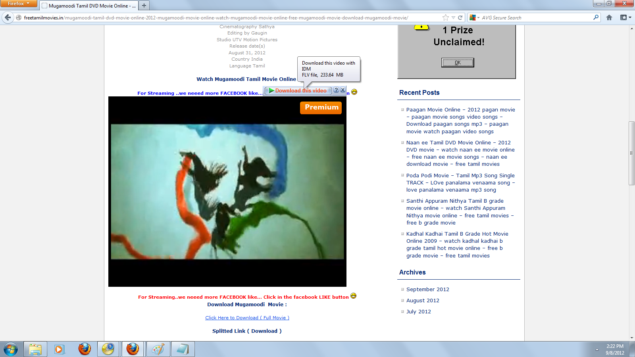The width and height of the screenshot is (635, 357).
Task: Click the 'Splitted Link ( Download )' text
Action: coord(247,331)
